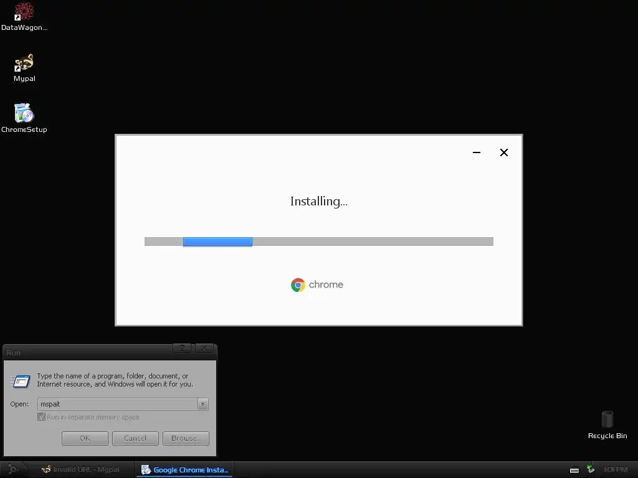
Task: Click the help button in Run title bar
Action: [182, 348]
